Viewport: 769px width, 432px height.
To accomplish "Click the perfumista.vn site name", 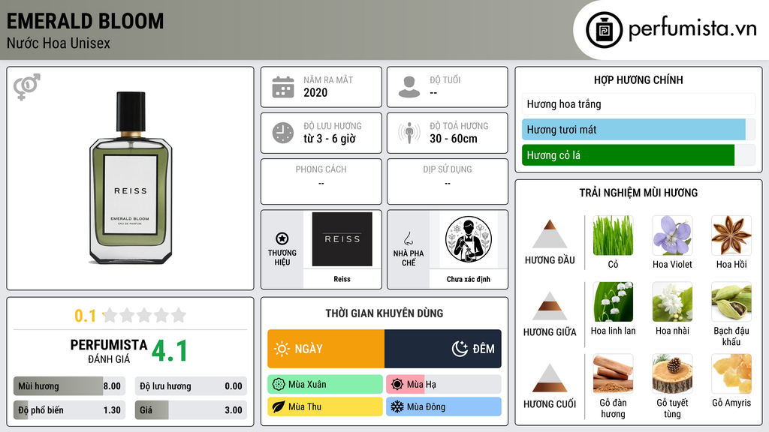I will pos(692,29).
